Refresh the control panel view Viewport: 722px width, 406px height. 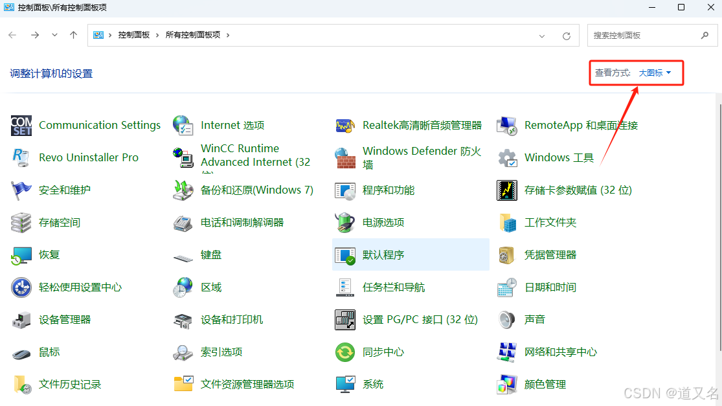(x=567, y=36)
